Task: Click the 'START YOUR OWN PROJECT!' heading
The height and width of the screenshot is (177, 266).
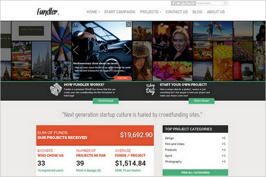Action: point(183,85)
